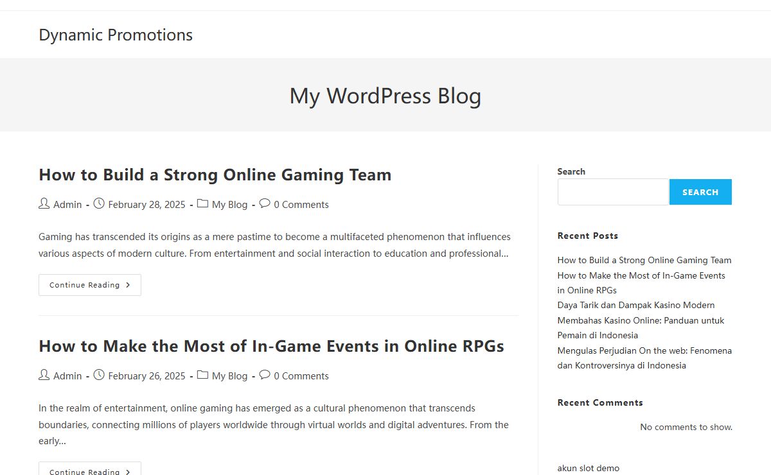
Task: Click the 'akun slot demo' sidebar link
Action: coord(589,468)
